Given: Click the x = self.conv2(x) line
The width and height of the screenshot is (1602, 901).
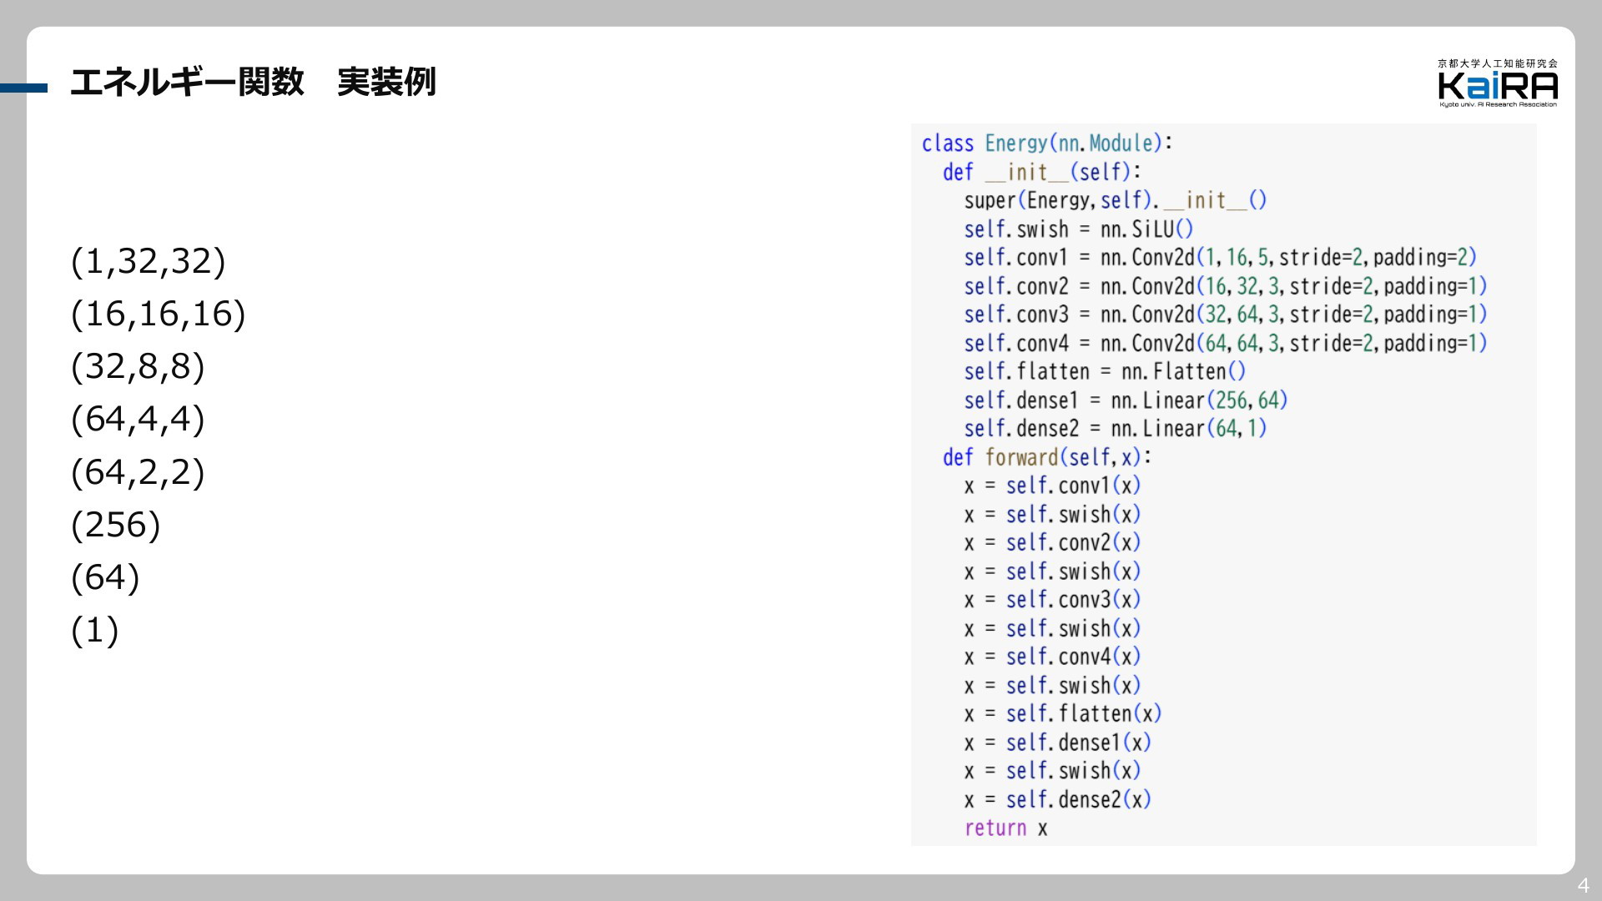Looking at the screenshot, I should tap(1052, 542).
